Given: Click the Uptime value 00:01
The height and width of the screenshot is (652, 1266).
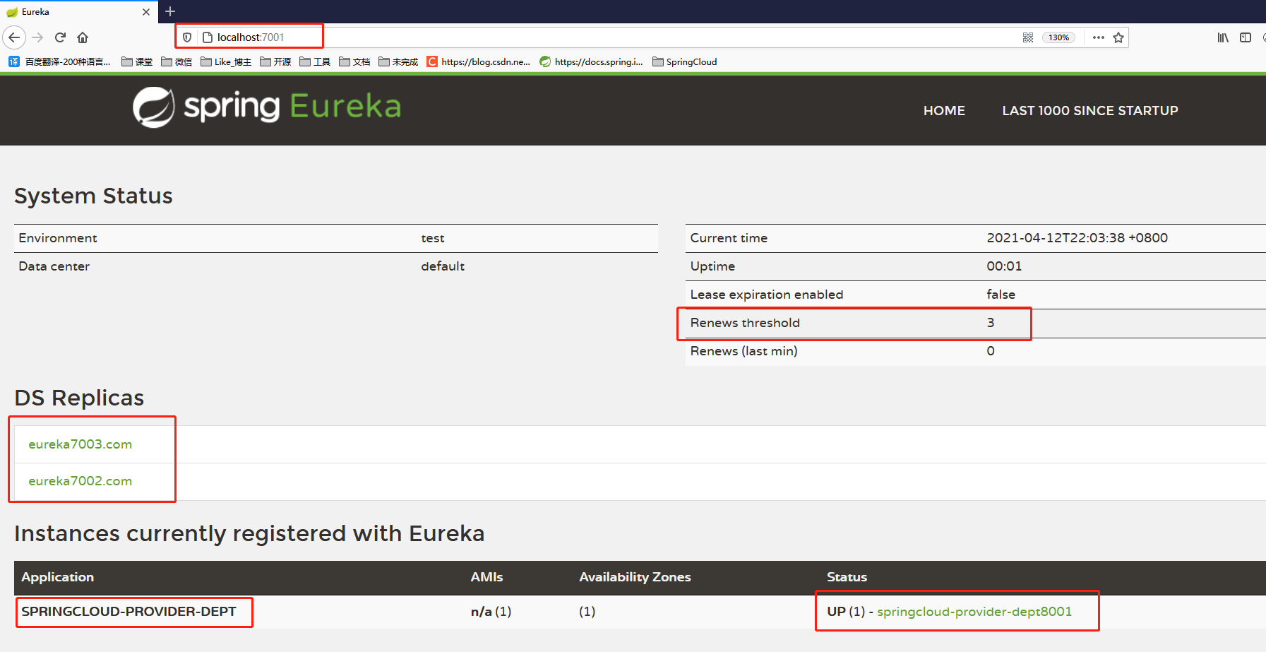Looking at the screenshot, I should (1004, 266).
